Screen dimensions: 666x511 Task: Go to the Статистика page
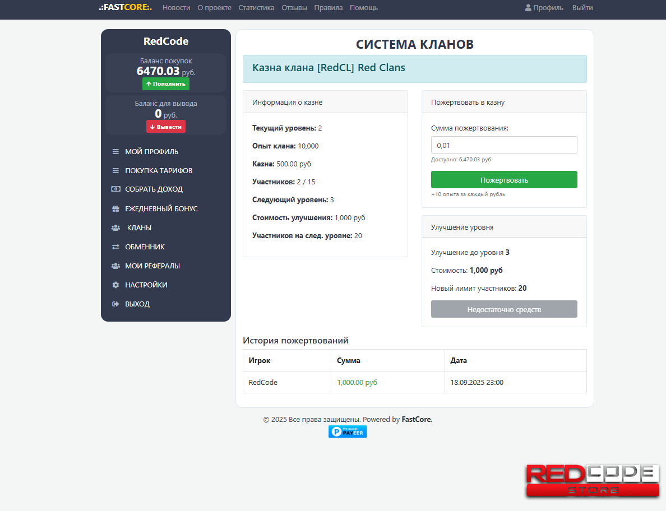[x=256, y=8]
